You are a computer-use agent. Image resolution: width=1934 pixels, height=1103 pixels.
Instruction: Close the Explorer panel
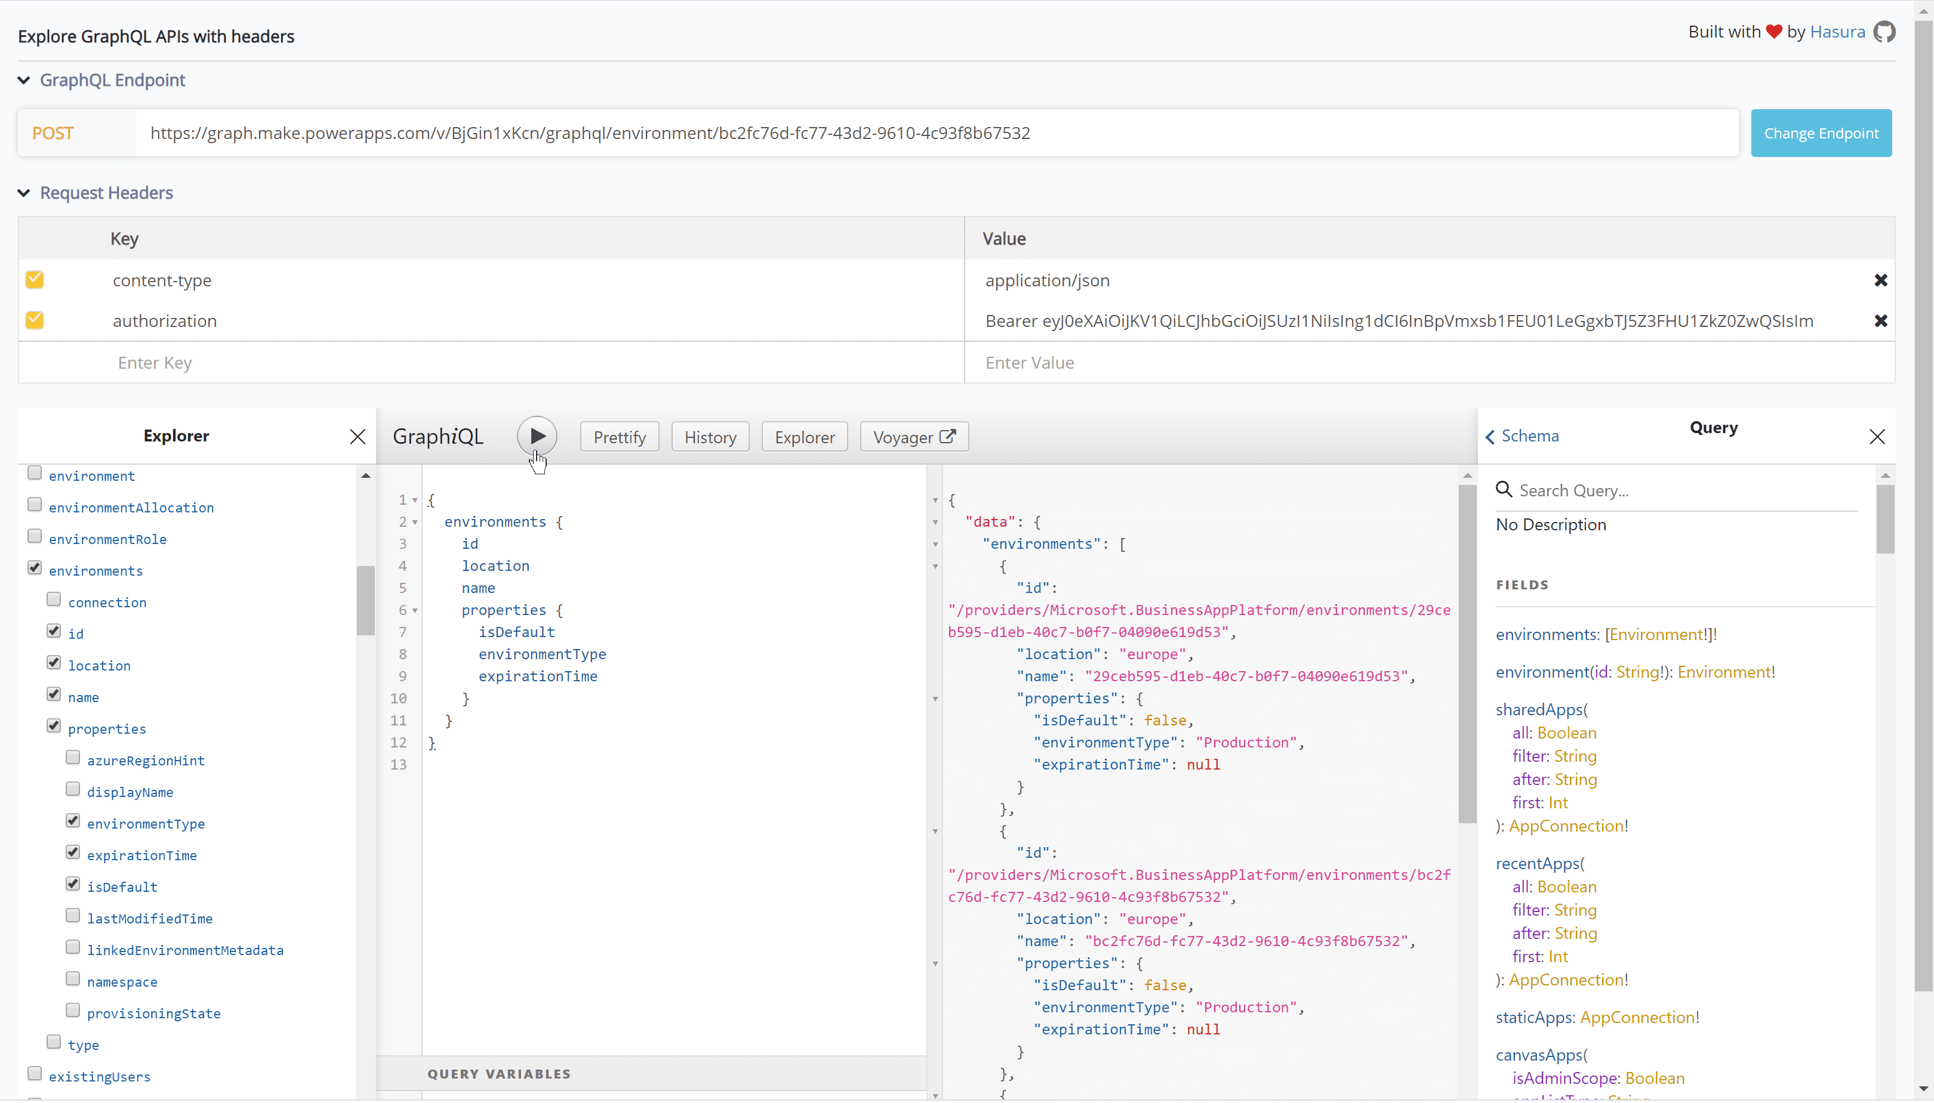click(358, 436)
